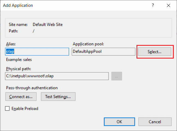Close the Add Application dialog
Screen dimensions: 177x131
(168, 5)
